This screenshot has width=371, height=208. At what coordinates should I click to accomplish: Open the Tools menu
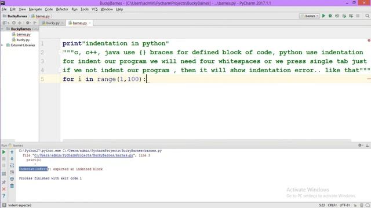(x=85, y=9)
